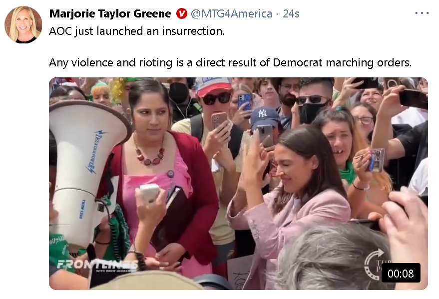The image size is (439, 299).
Task: Click the Frontlines watermark logo in video
Action: click(97, 265)
